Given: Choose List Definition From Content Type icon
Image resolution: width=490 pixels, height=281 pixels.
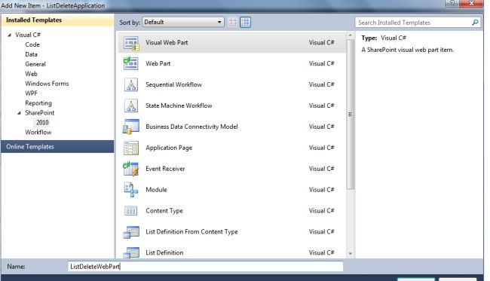Looking at the screenshot, I should pyautogui.click(x=131, y=232).
